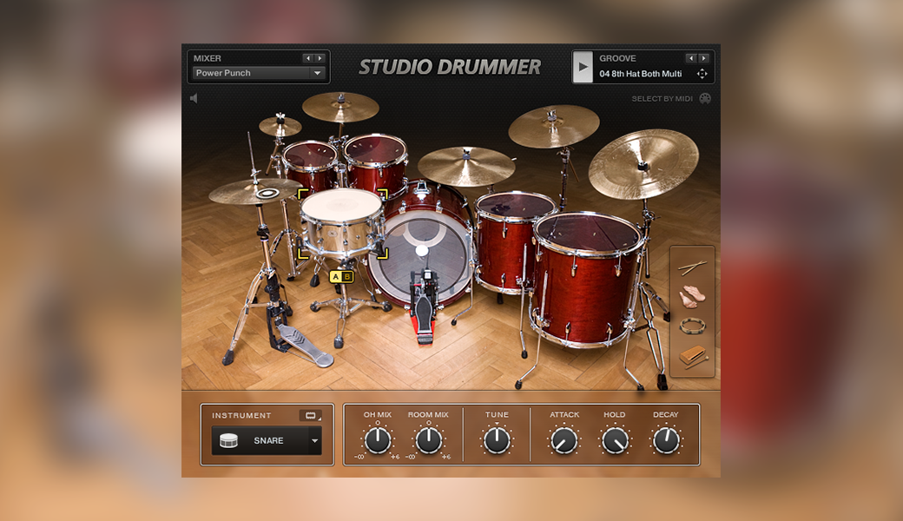Click the hi-hat cymbal

(x=255, y=190)
